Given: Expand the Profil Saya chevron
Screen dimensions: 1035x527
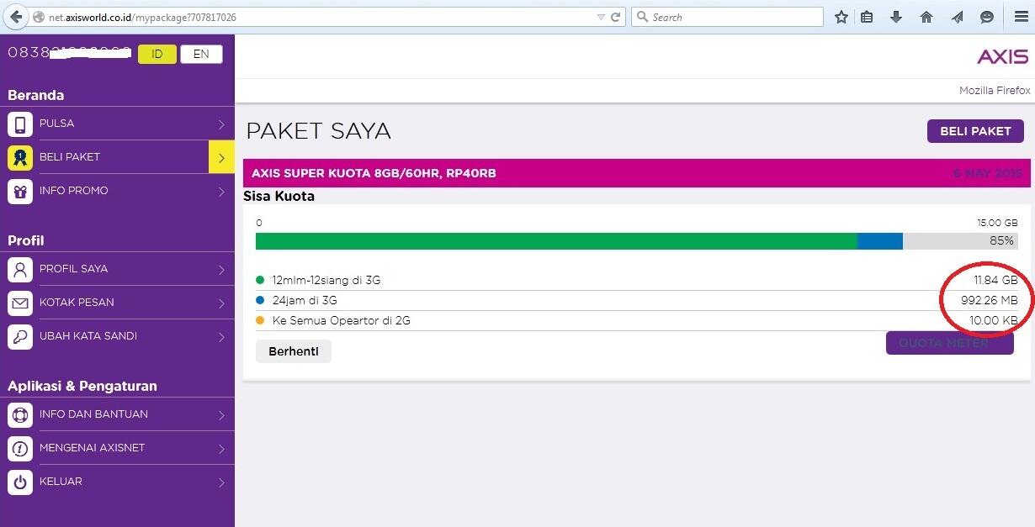Looking at the screenshot, I should coord(221,270).
